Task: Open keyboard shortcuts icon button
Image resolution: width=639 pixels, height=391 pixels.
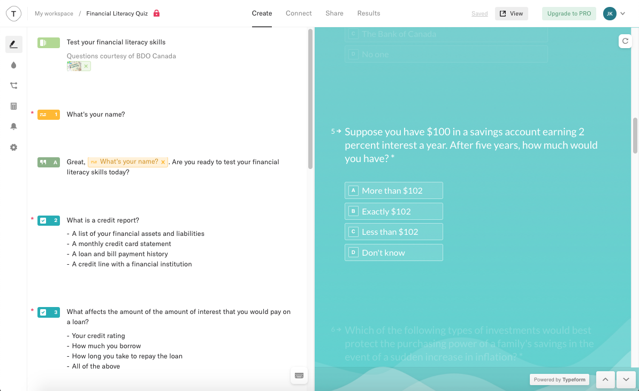Action: click(x=299, y=375)
